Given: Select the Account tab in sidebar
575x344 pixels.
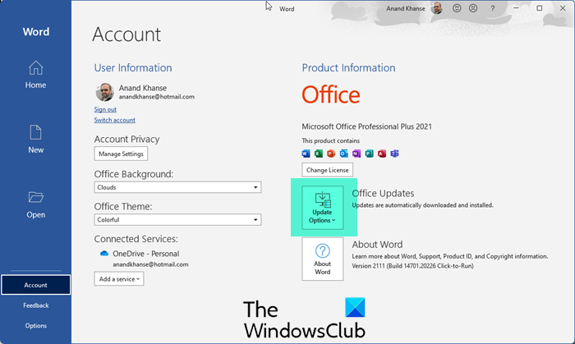Looking at the screenshot, I should [35, 285].
